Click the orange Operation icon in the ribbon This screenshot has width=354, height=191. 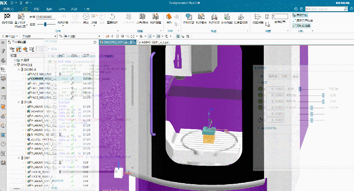point(169,17)
